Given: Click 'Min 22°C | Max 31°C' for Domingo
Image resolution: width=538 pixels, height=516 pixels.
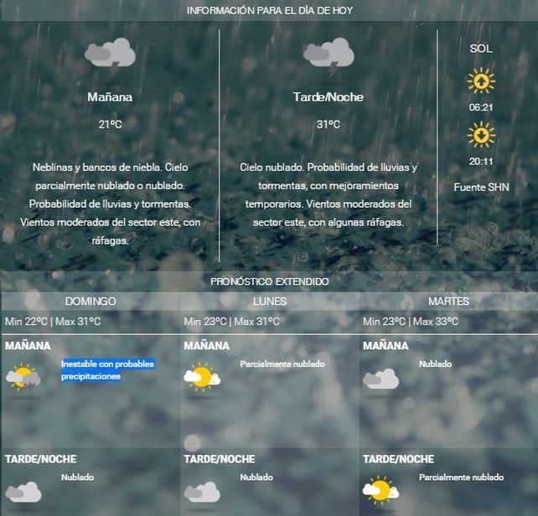Looking at the screenshot, I should [53, 322].
